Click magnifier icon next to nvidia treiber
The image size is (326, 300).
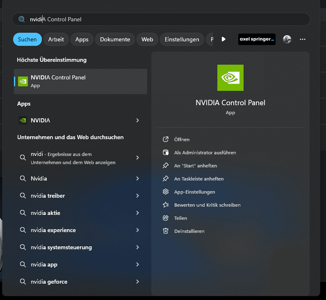[23, 196]
